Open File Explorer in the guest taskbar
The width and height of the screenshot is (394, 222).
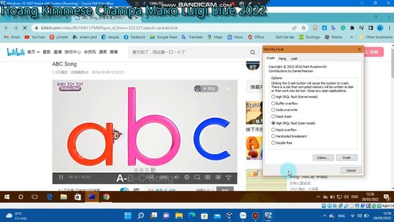pos(63,197)
